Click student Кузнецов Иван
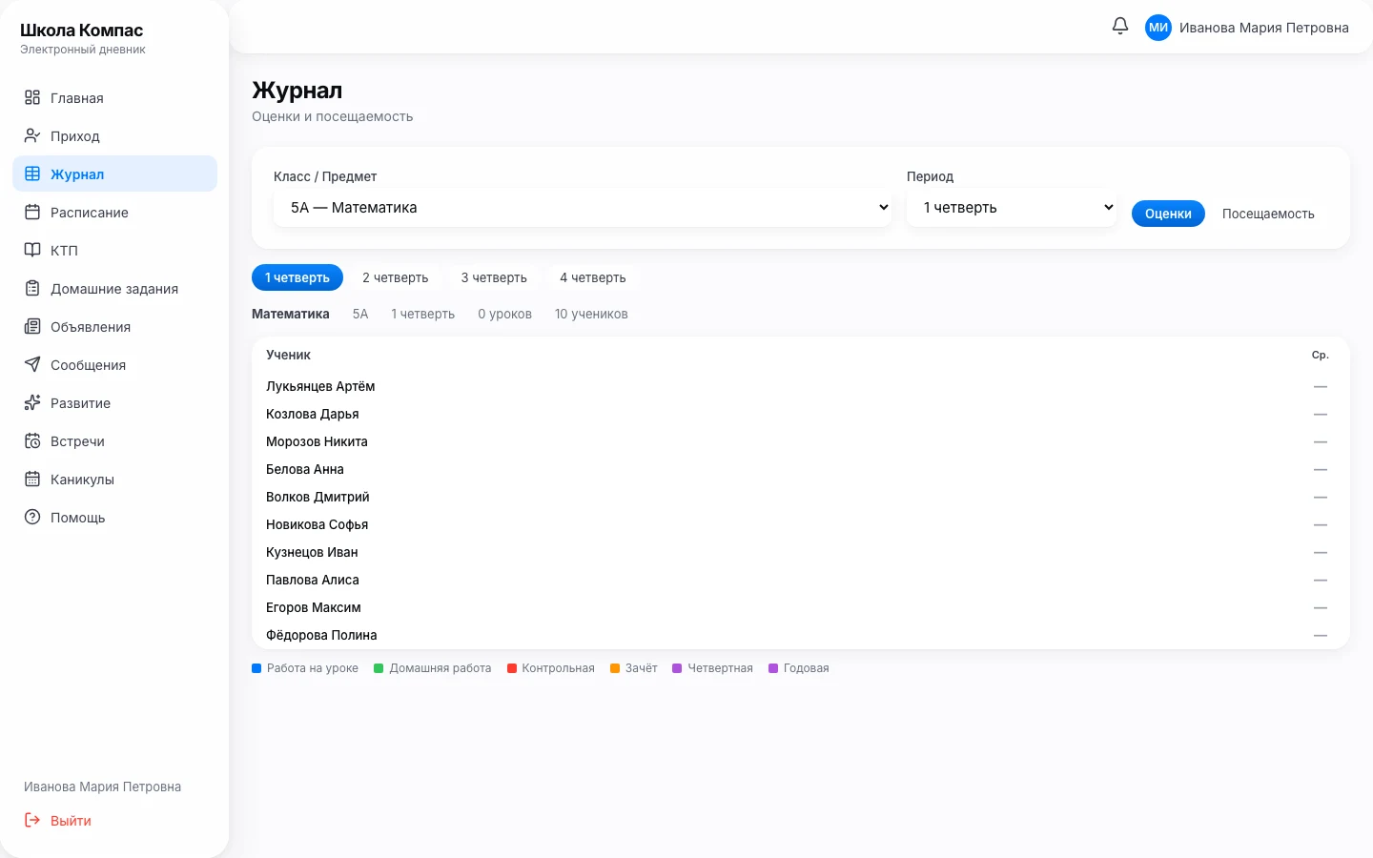The height and width of the screenshot is (858, 1373). (x=312, y=552)
